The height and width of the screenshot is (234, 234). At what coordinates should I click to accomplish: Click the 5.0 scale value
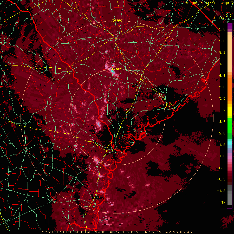[x=222, y=99]
